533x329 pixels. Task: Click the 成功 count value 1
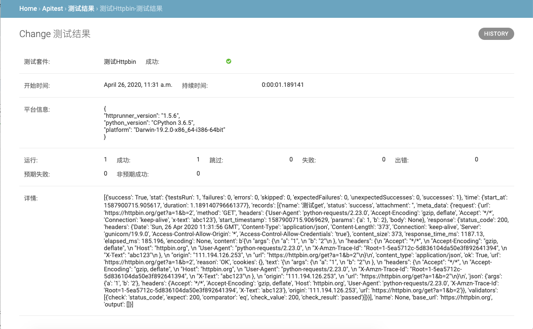tap(198, 160)
